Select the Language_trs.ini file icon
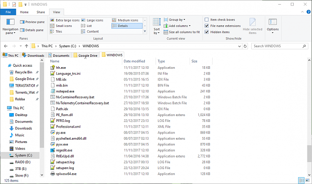Image resolution: width=312 pixels, height=184 pixels. (x=52, y=74)
